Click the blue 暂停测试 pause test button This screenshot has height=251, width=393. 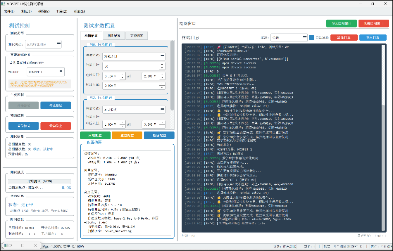[x=24, y=126]
